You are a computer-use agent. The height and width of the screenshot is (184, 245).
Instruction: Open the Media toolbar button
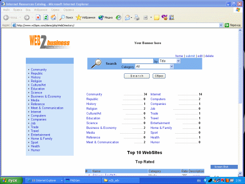tap(105, 17)
